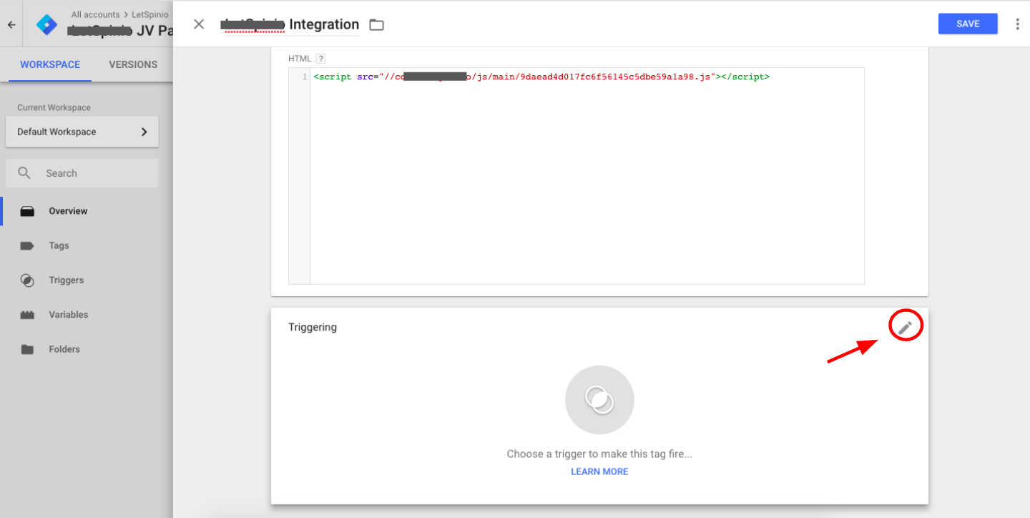Viewport: 1030px width, 518px height.
Task: Click inside the HTML code editor script line
Action: [541, 77]
